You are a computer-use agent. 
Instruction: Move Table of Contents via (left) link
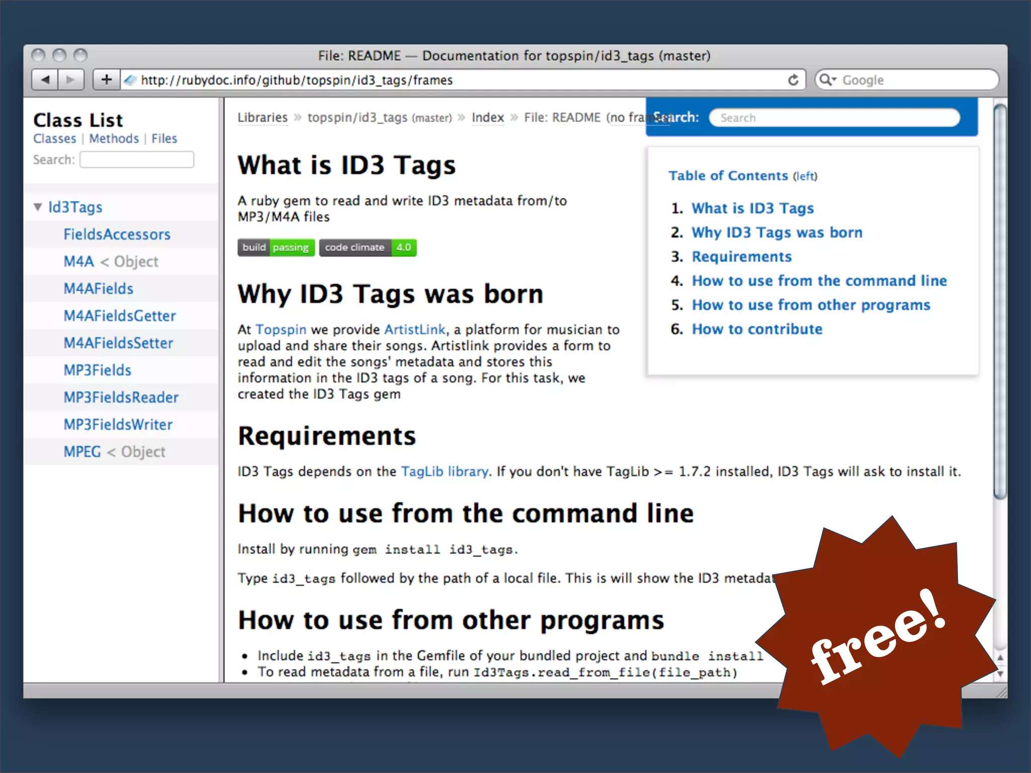tap(804, 176)
